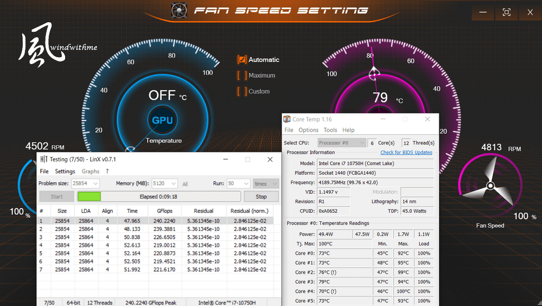Click the Core #3 temperature value 79°C

coord(345,282)
